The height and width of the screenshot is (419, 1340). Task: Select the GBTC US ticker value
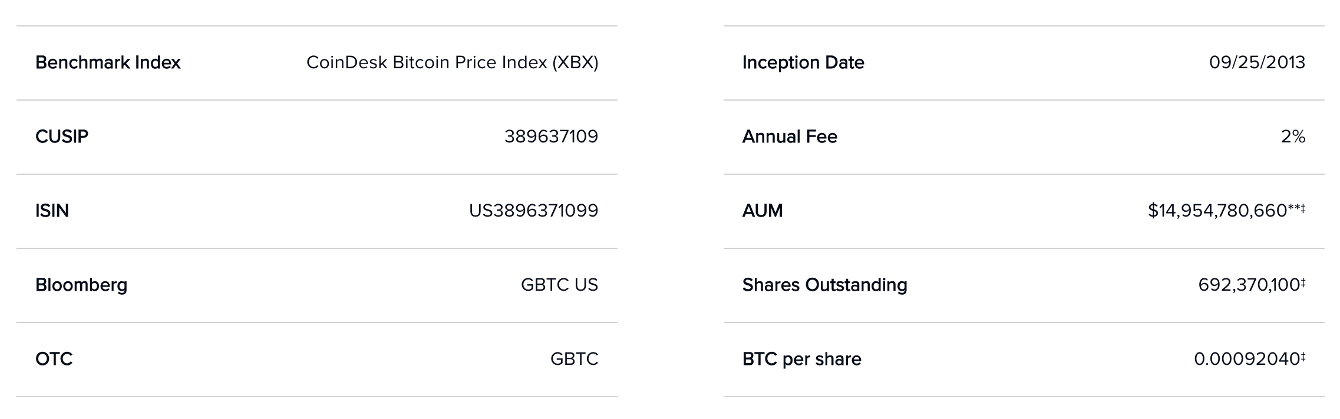559,285
